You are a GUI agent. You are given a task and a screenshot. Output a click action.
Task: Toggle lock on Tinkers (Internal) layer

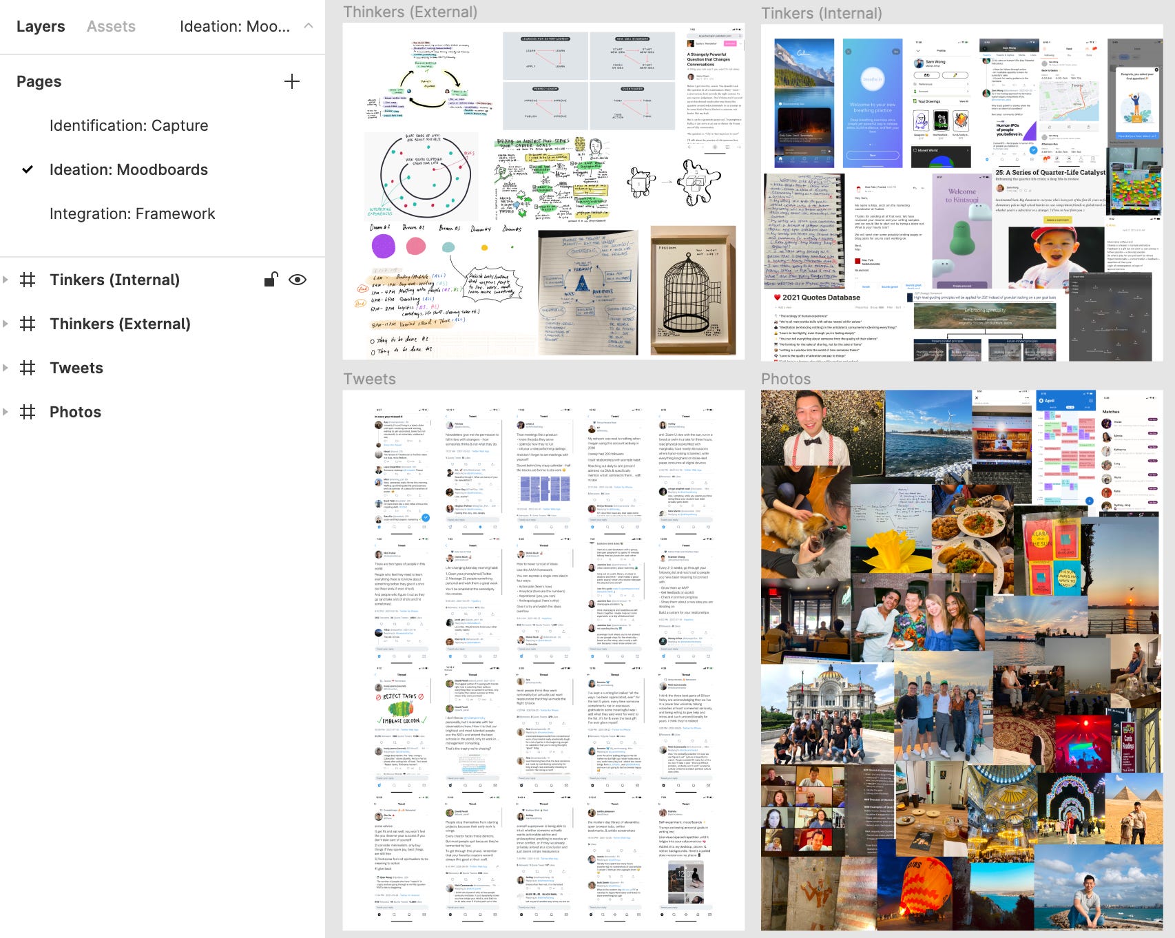click(x=271, y=279)
